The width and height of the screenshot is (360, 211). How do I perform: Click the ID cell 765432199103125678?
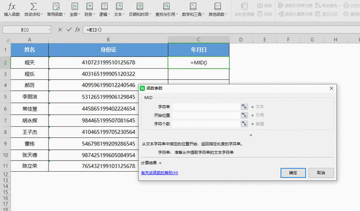(93, 166)
